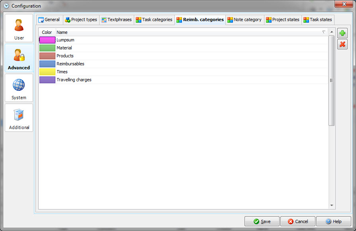Screen dimensions: 356x231
Task: Open Help from the bottom button
Action: [x=333, y=221]
